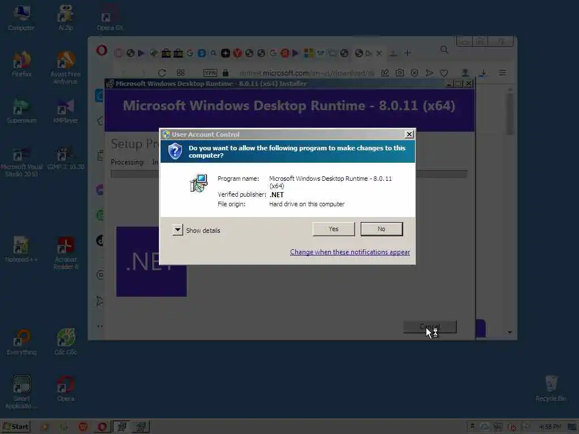Open the Everything desktop shortcut
This screenshot has width=579, height=434.
click(x=21, y=342)
